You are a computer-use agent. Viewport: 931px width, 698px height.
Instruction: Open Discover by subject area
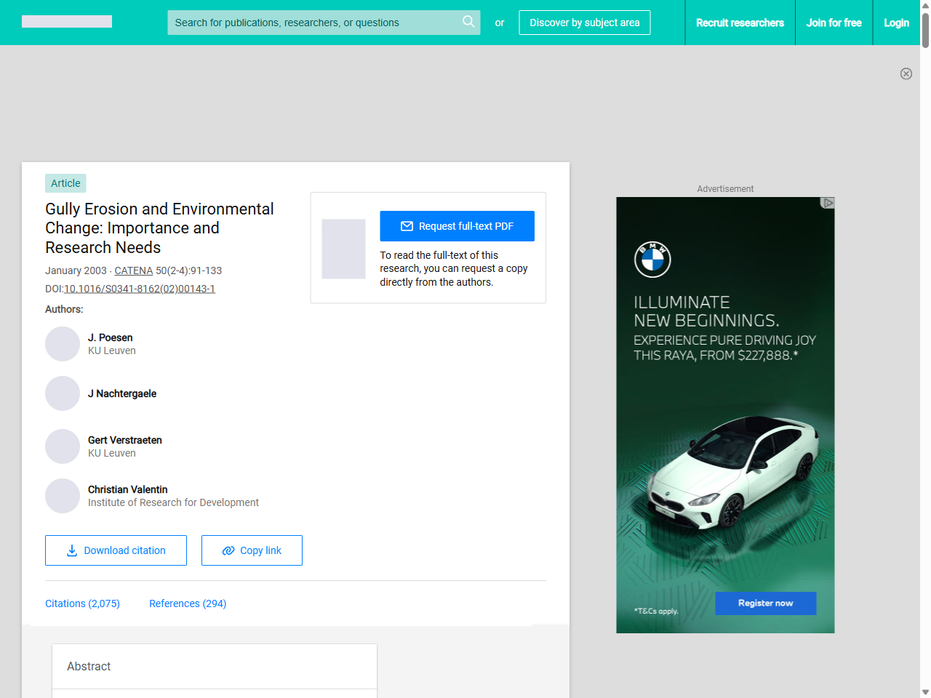[584, 23]
